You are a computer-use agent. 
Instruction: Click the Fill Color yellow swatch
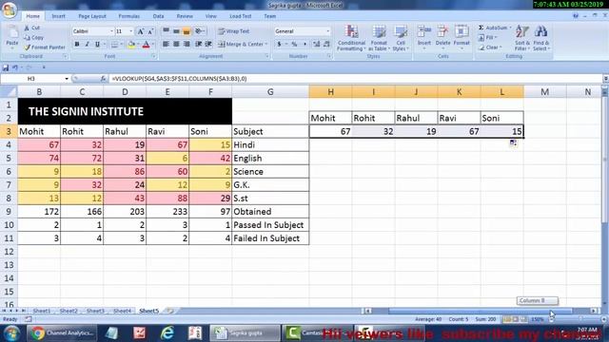[x=131, y=45]
